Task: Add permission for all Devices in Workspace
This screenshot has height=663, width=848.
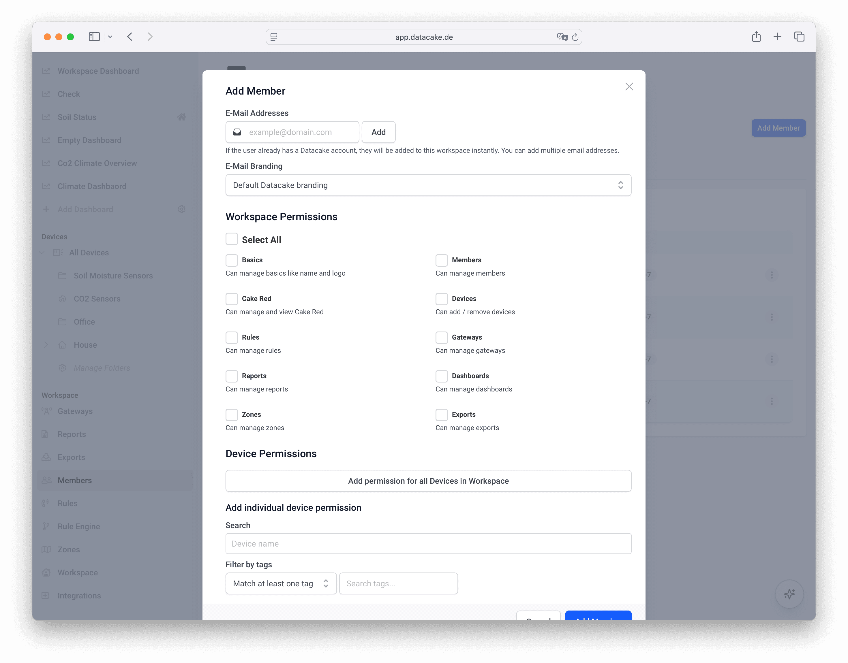Action: click(428, 481)
